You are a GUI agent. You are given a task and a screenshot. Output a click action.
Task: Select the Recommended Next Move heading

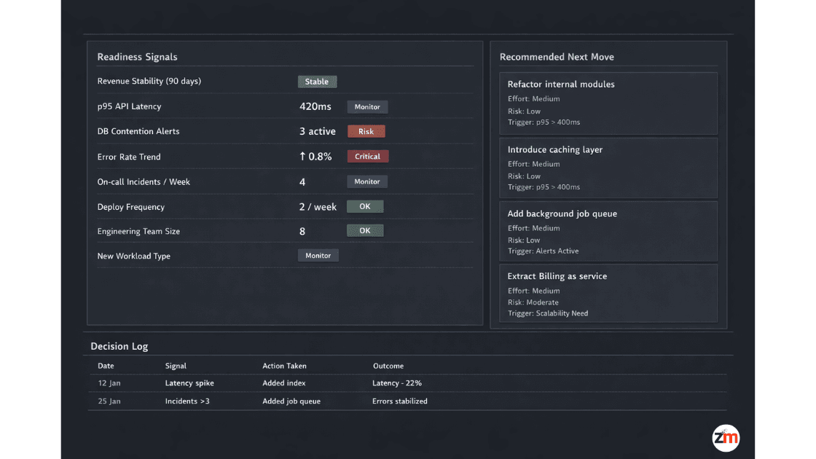click(557, 57)
